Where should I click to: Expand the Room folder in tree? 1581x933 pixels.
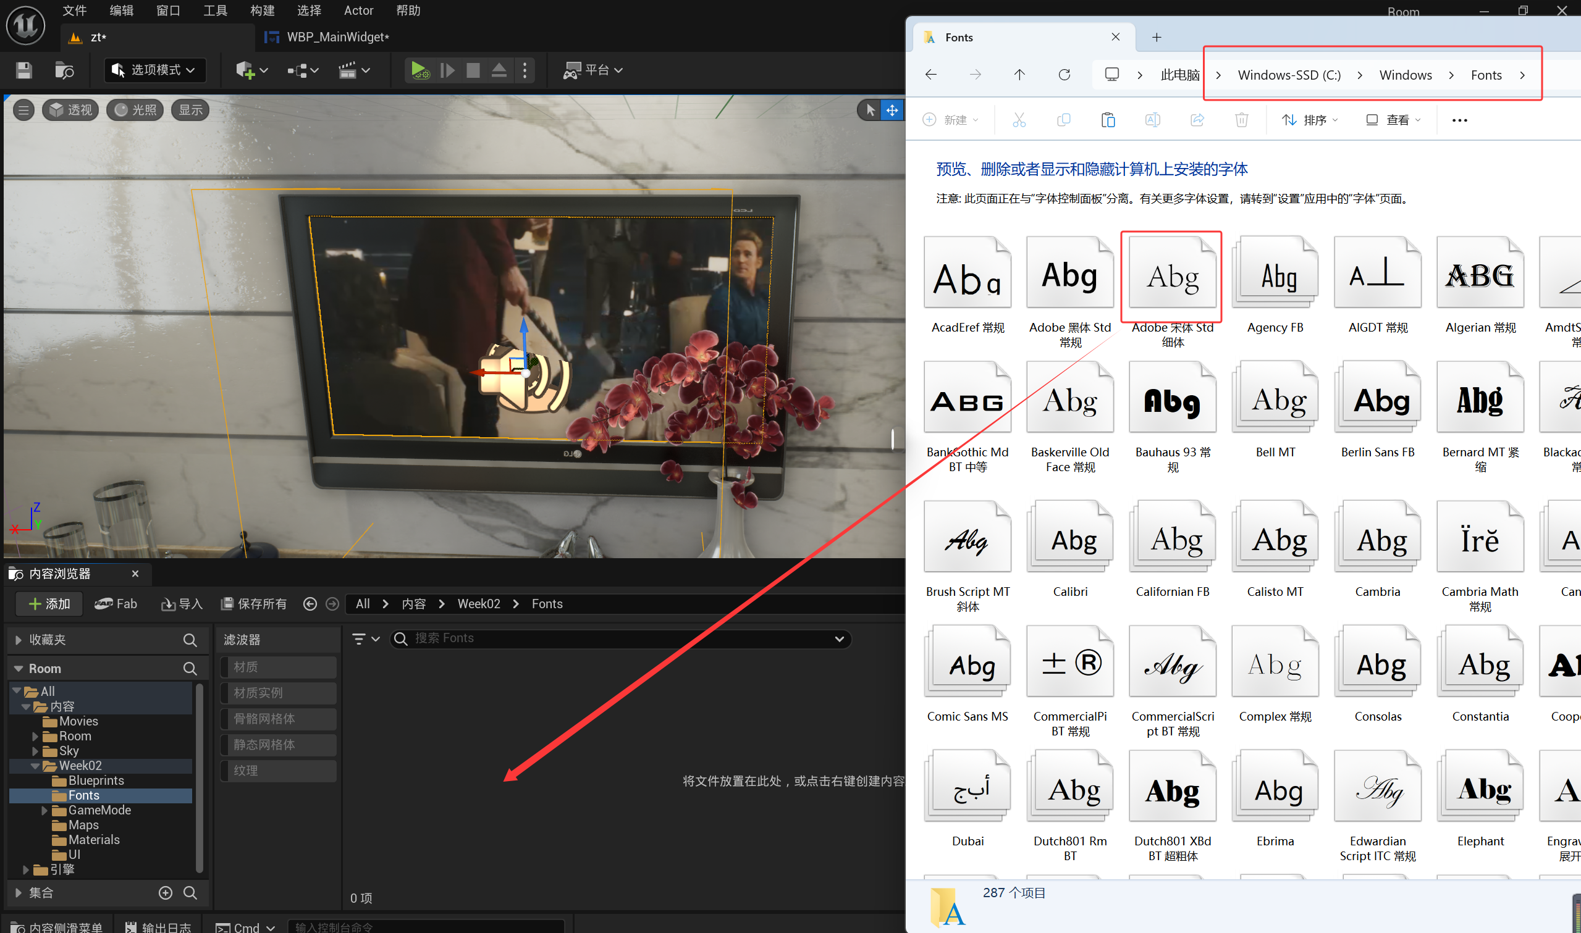(36, 735)
